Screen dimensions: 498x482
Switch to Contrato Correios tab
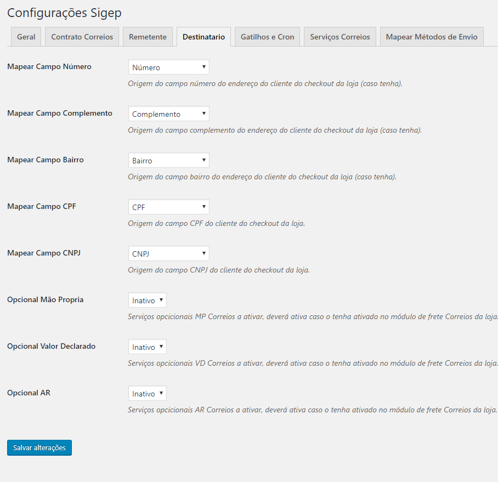pyautogui.click(x=82, y=37)
